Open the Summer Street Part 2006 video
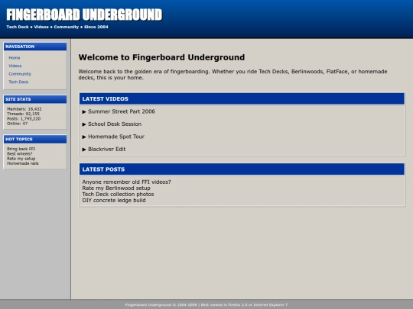 click(122, 111)
